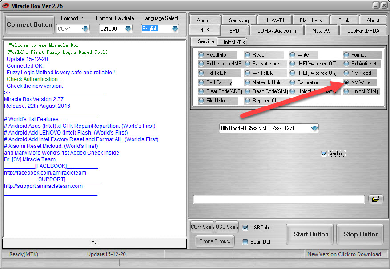The height and width of the screenshot is (269, 390).
Task: Choose the Clear Code(ADB) option
Action: [x=221, y=91]
